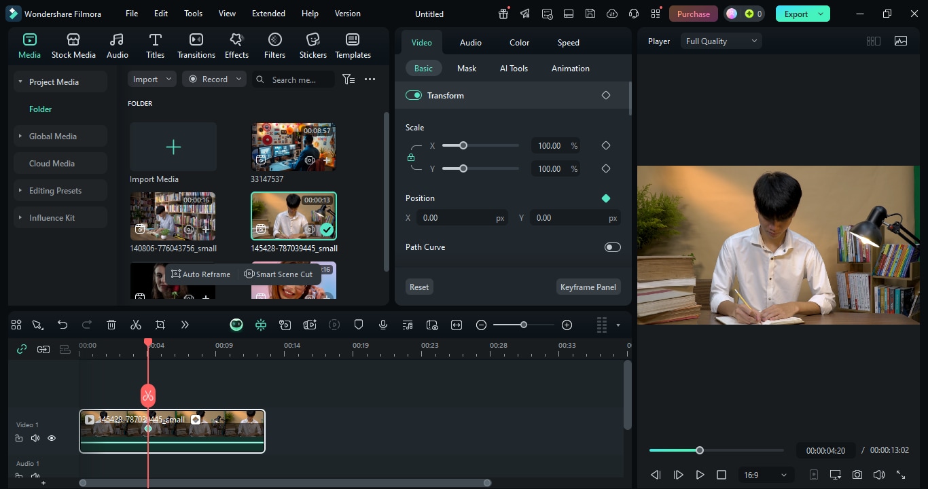The width and height of the screenshot is (928, 489).
Task: Click the Keyframe Panel button
Action: tap(588, 287)
